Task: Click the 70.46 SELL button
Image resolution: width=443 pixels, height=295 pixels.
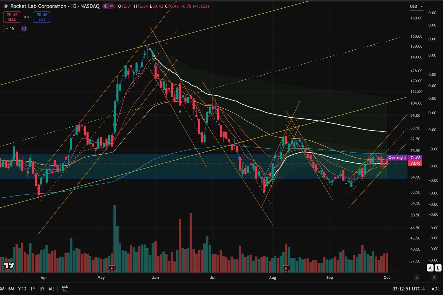Action: pos(12,17)
